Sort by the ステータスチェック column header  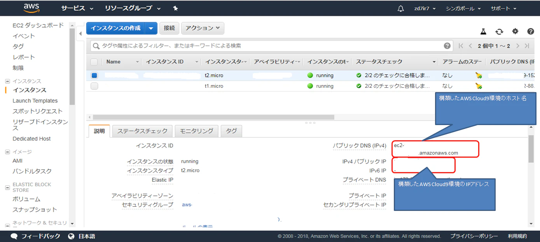pyautogui.click(x=379, y=62)
